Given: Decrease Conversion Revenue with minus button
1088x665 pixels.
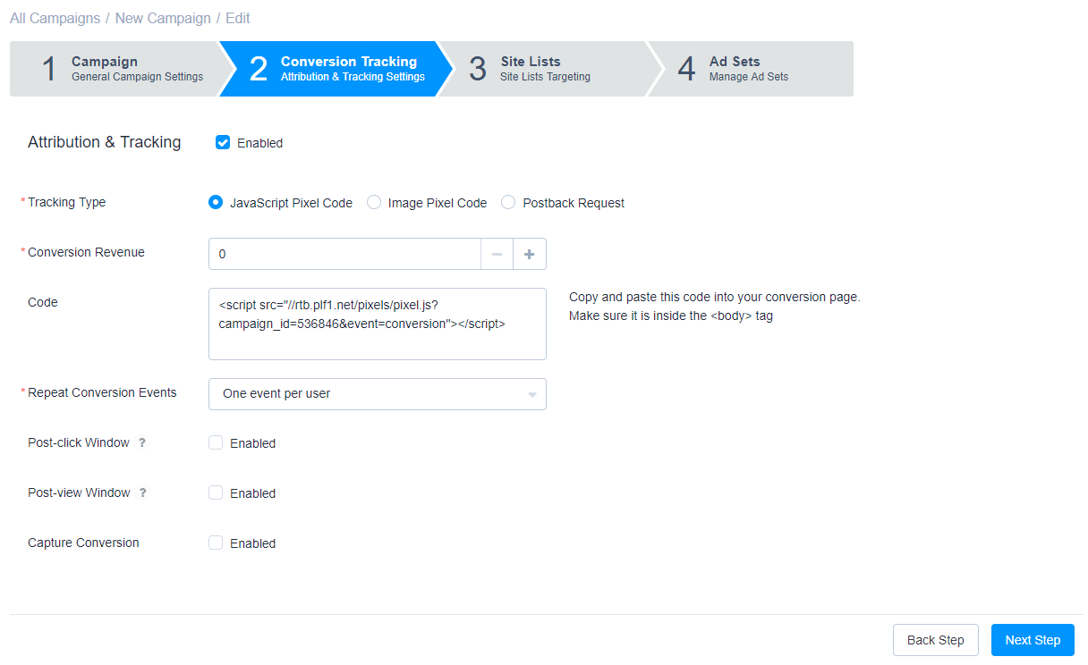Looking at the screenshot, I should pos(497,254).
